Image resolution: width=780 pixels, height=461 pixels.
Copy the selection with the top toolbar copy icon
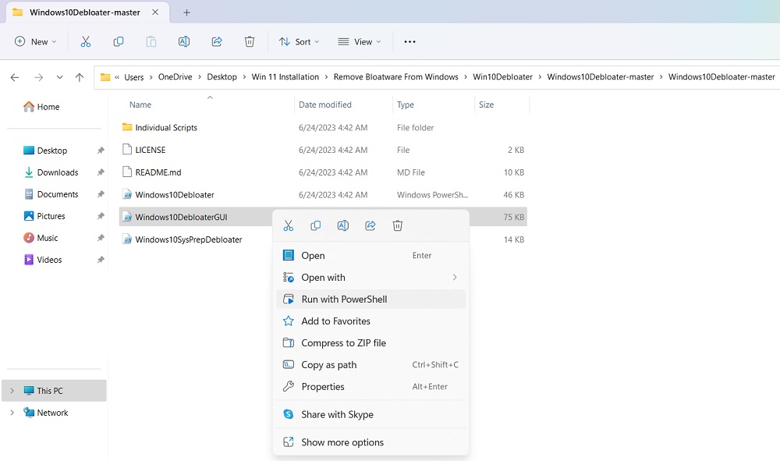[118, 41]
